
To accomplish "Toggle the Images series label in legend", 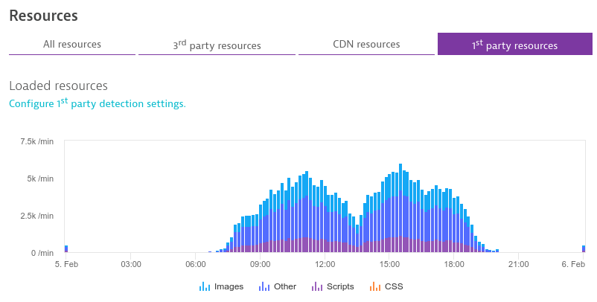I will click(229, 286).
